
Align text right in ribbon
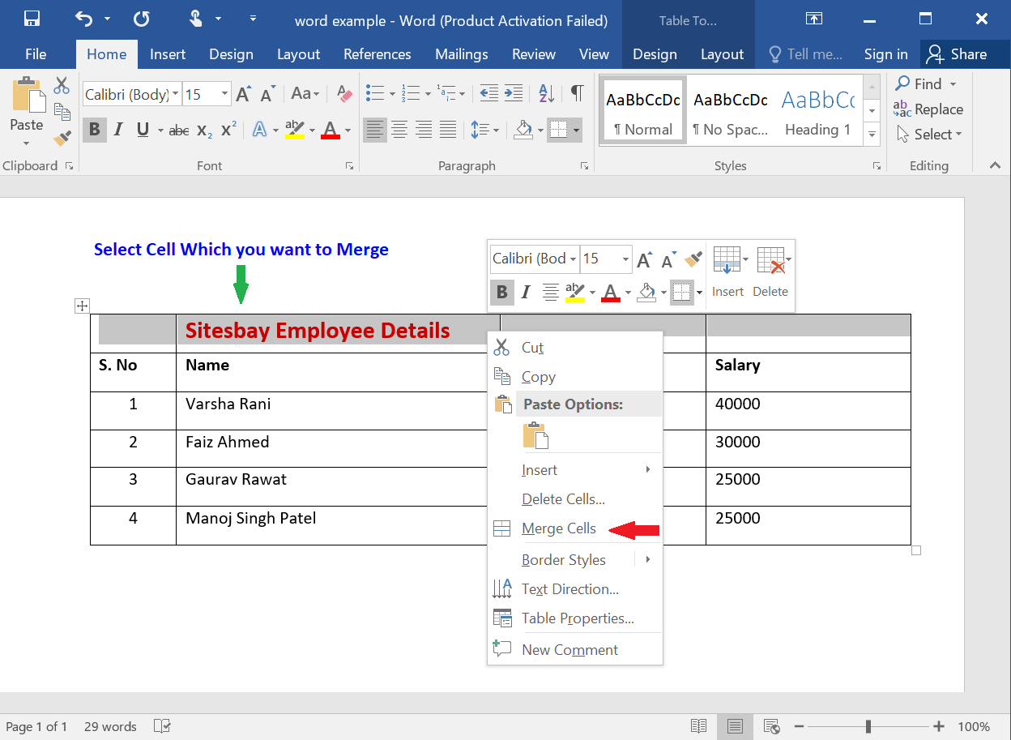(x=424, y=129)
